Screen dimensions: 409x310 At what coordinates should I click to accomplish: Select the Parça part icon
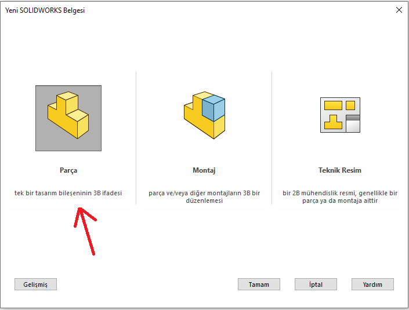68,118
